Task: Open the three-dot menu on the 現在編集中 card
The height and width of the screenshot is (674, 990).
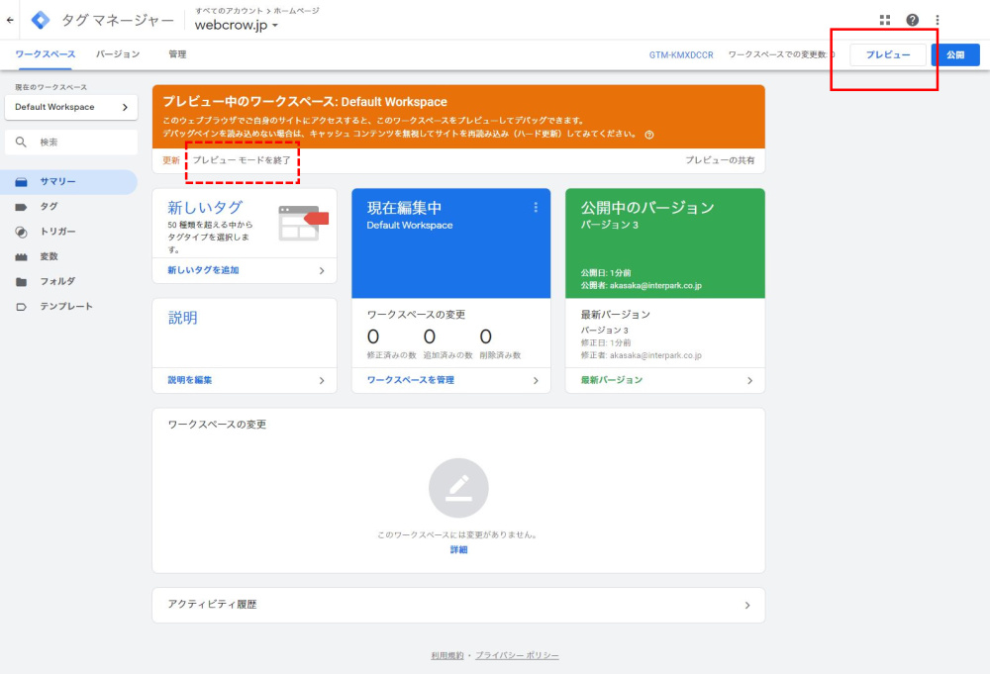Action: [536, 207]
